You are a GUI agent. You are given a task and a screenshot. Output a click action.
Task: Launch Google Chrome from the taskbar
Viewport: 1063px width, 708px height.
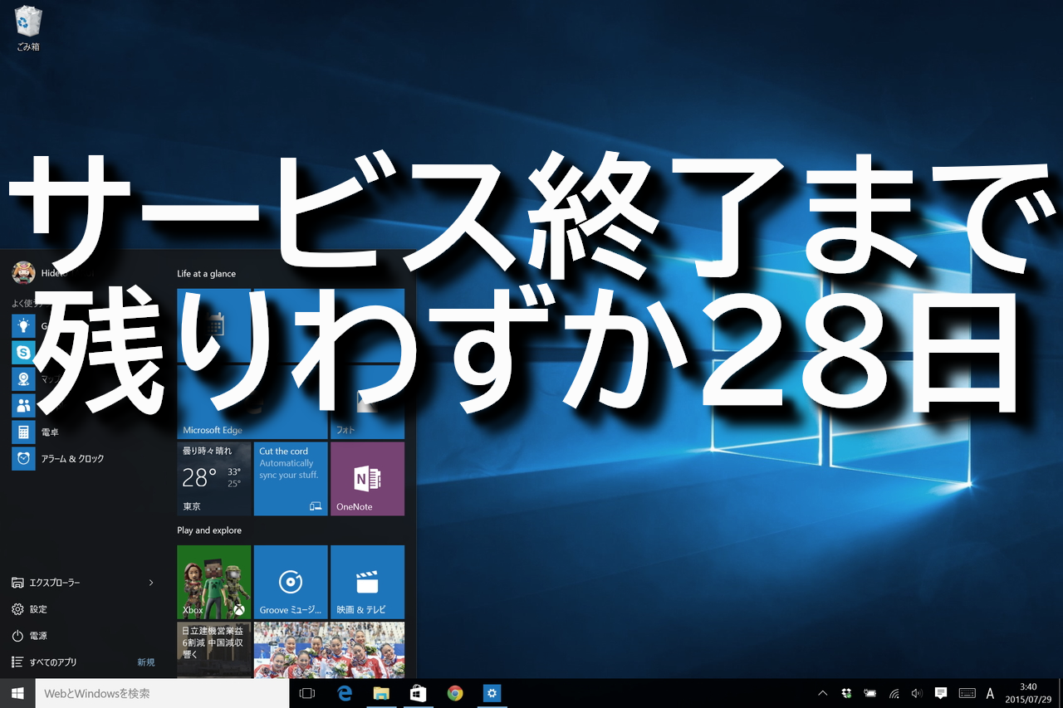click(455, 693)
